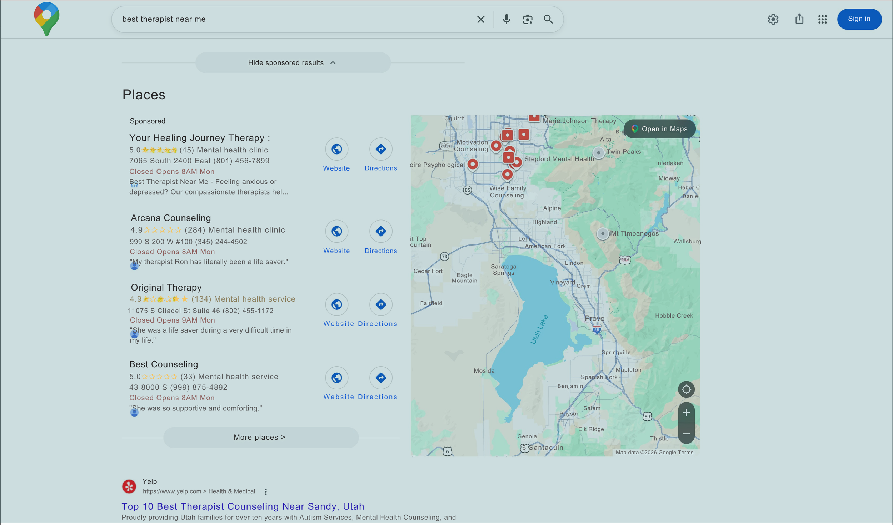This screenshot has width=893, height=525.
Task: Click the Open in Maps button on map
Action: click(x=659, y=129)
